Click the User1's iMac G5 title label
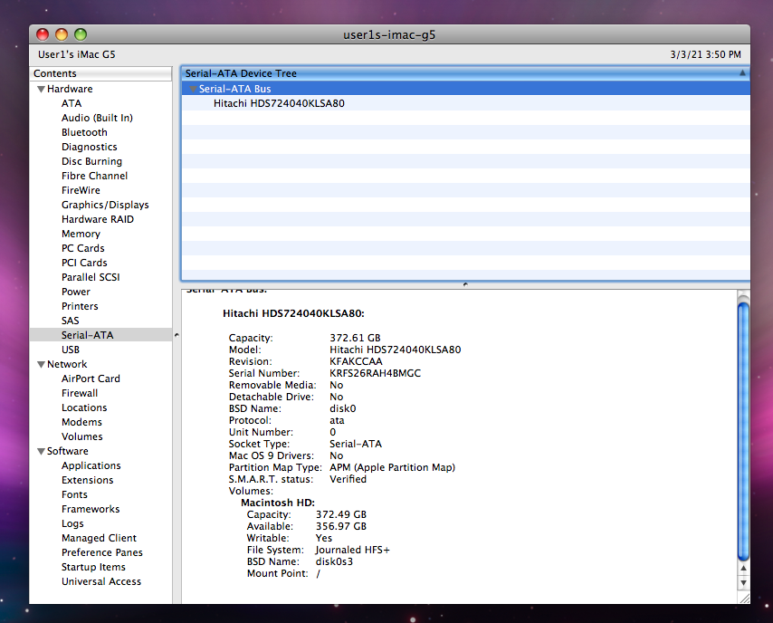The height and width of the screenshot is (623, 773). [77, 54]
